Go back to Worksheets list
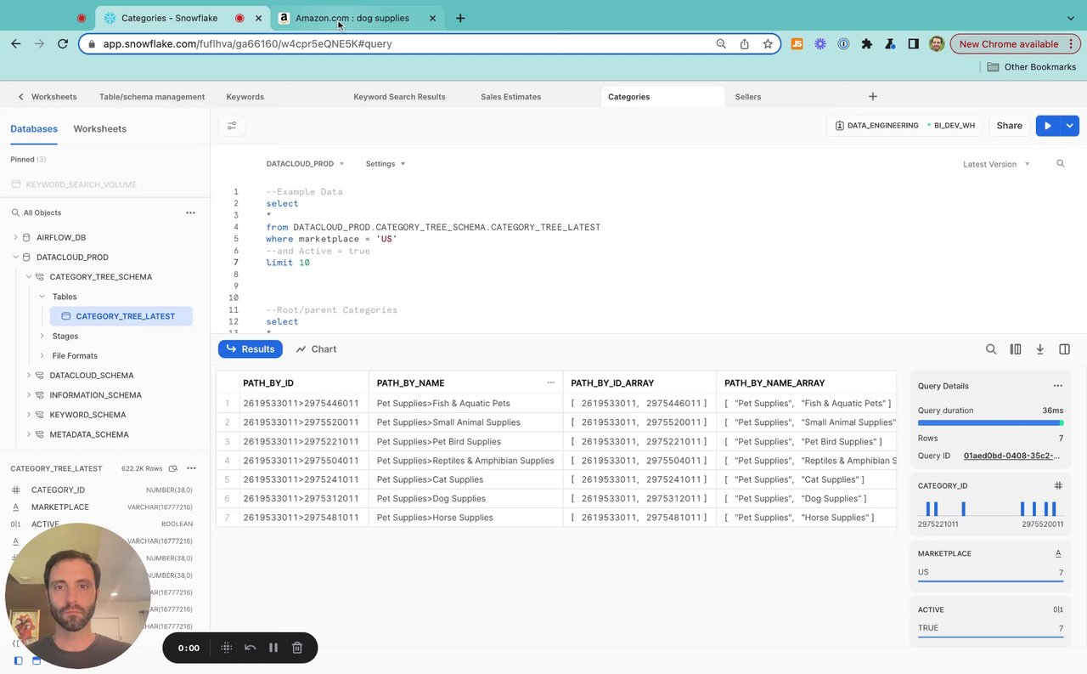The height and width of the screenshot is (674, 1087). 48,97
